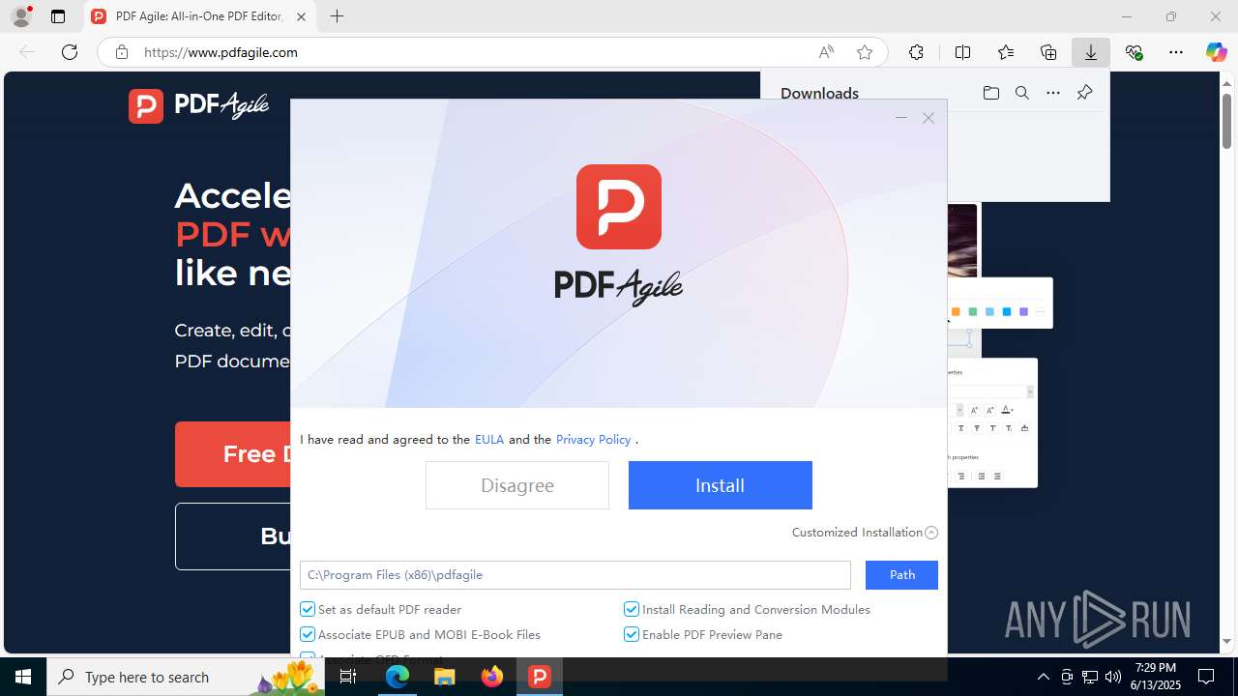Uncheck Associate EPUB and MOBI E-Book Files
Screen dimensions: 1238x696
pyautogui.click(x=308, y=634)
